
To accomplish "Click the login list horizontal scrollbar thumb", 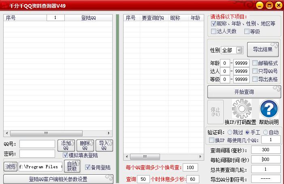I will (x=46, y=133).
